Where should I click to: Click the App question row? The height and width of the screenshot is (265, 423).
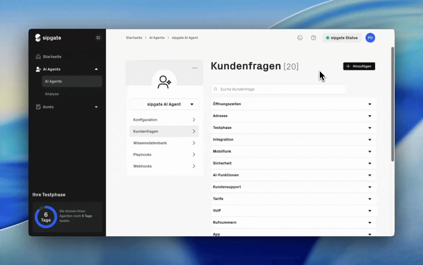tap(294, 233)
